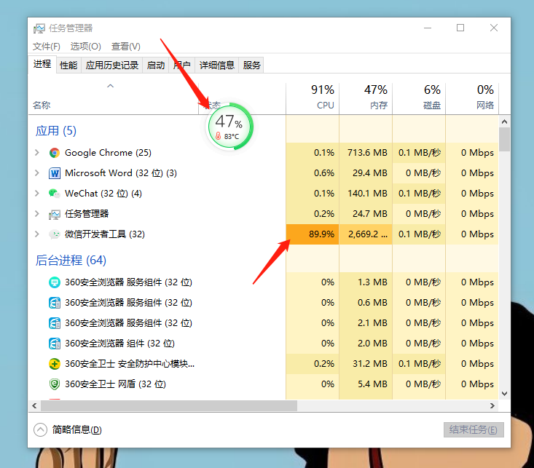
Task: Sort by the 91% CPU column header
Action: tap(313, 98)
